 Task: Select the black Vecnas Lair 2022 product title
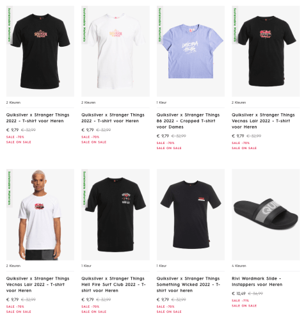click(263, 121)
